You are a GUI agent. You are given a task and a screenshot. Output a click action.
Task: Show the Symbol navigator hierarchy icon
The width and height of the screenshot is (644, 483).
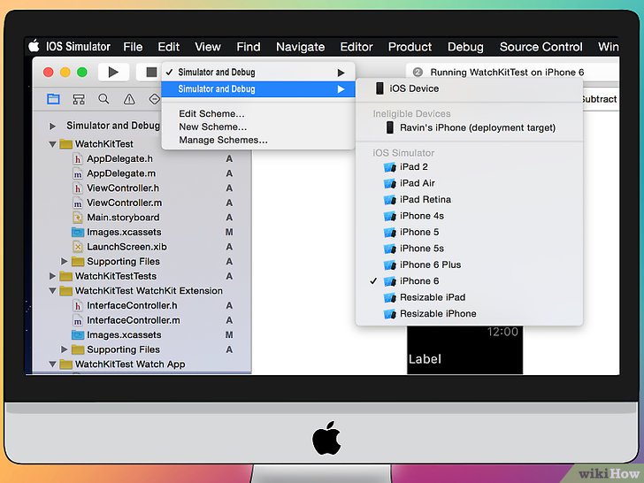tap(79, 99)
